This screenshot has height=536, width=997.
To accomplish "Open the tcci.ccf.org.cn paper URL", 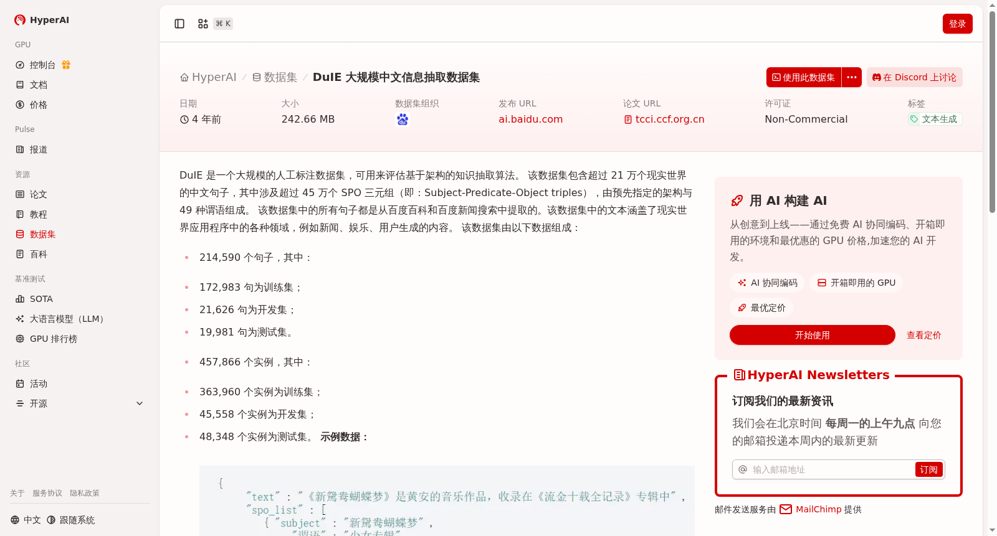I will [x=664, y=119].
